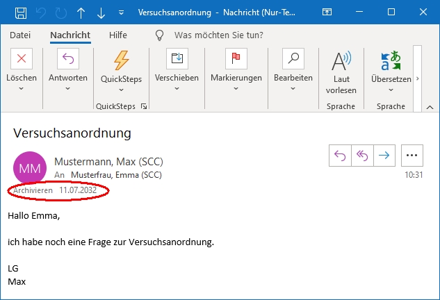Click the save icon in title bar
This screenshot has width=440, height=300.
point(21,13)
